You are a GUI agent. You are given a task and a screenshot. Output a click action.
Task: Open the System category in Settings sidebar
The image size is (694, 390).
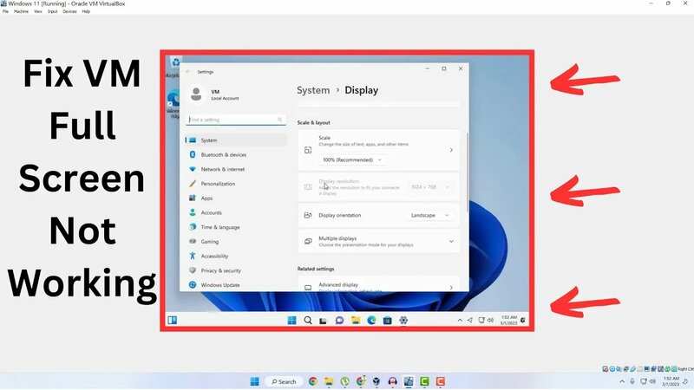click(236, 140)
